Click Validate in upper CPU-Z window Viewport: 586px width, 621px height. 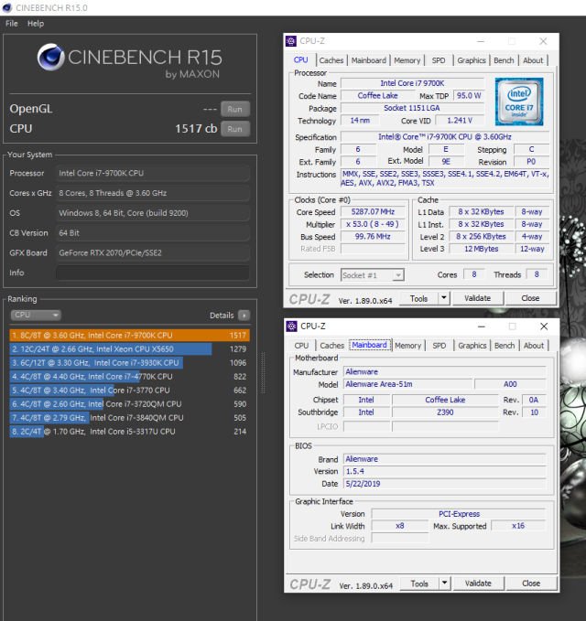478,298
